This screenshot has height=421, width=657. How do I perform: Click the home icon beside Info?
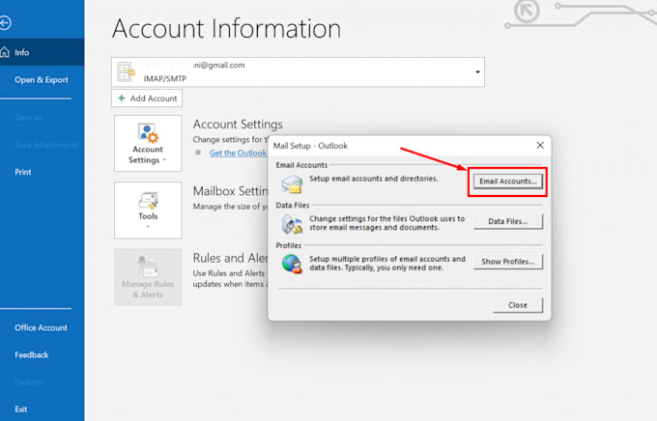click(5, 52)
